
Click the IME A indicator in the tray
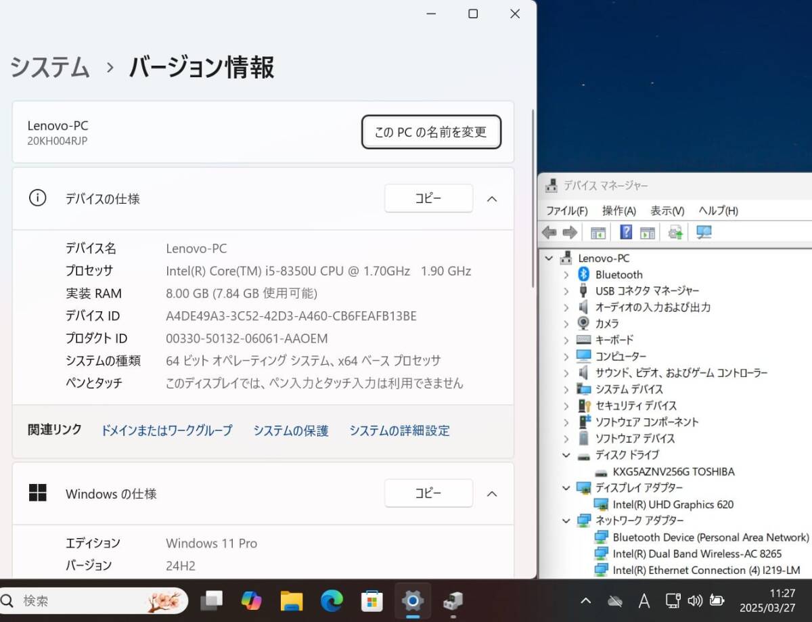(x=644, y=600)
